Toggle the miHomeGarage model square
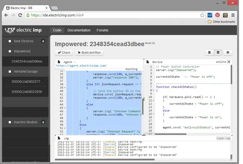Screen dimensions: 243x164 coord(10,72)
